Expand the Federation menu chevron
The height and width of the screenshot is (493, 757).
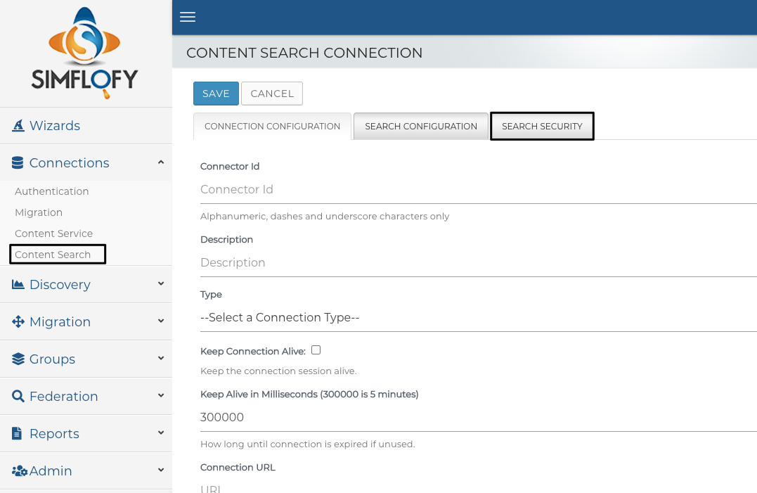161,395
